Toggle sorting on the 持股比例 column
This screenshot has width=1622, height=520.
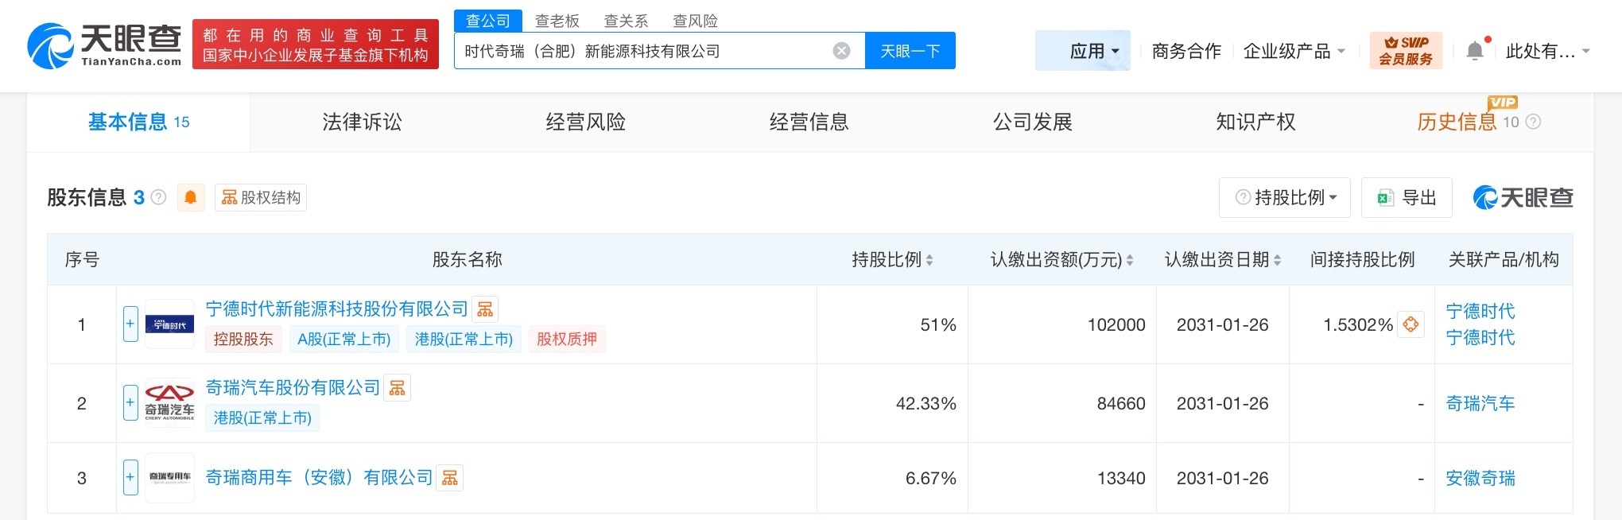(929, 259)
